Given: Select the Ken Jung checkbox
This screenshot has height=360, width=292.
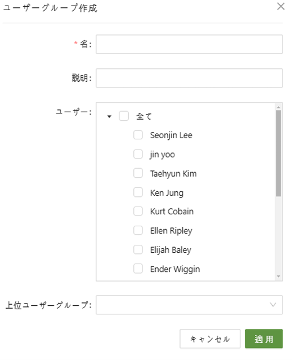Looking at the screenshot, I should [138, 192].
